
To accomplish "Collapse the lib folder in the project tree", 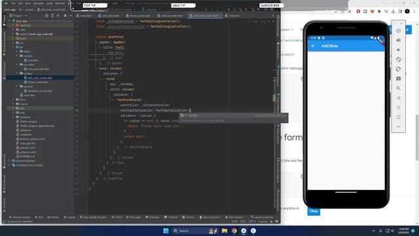I will tap(13, 47).
